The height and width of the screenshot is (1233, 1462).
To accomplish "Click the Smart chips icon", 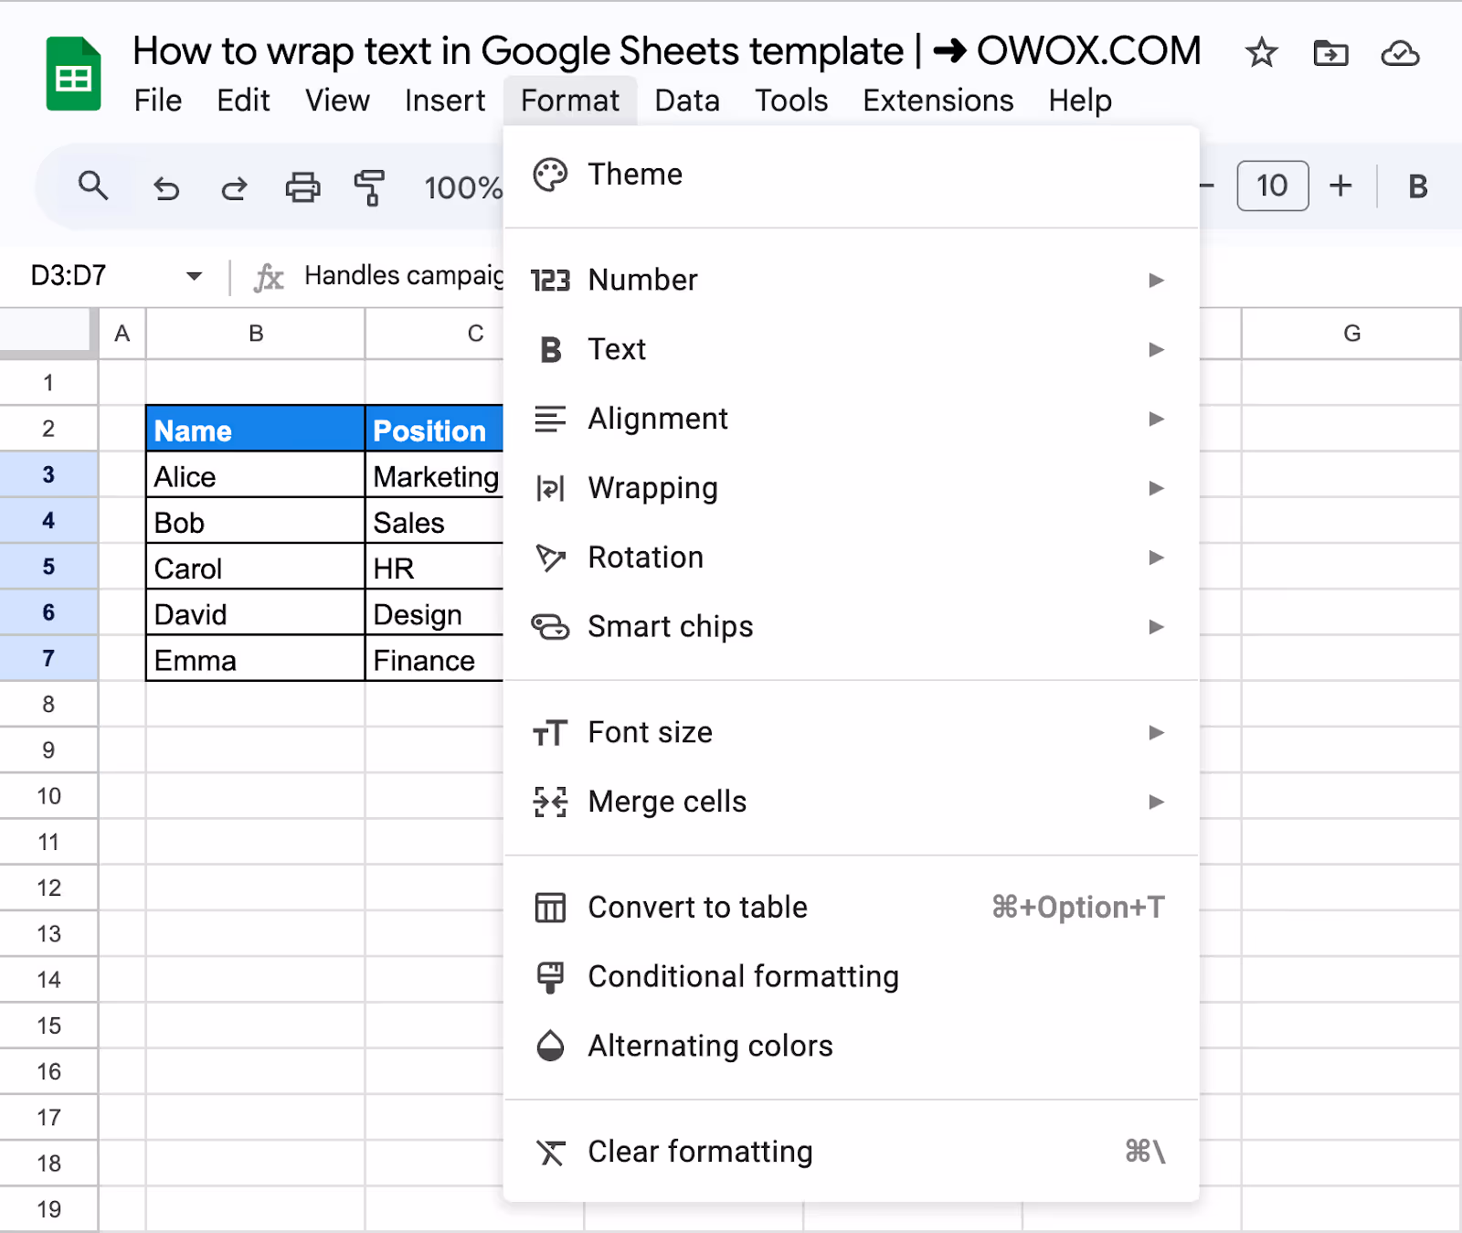I will click(550, 627).
